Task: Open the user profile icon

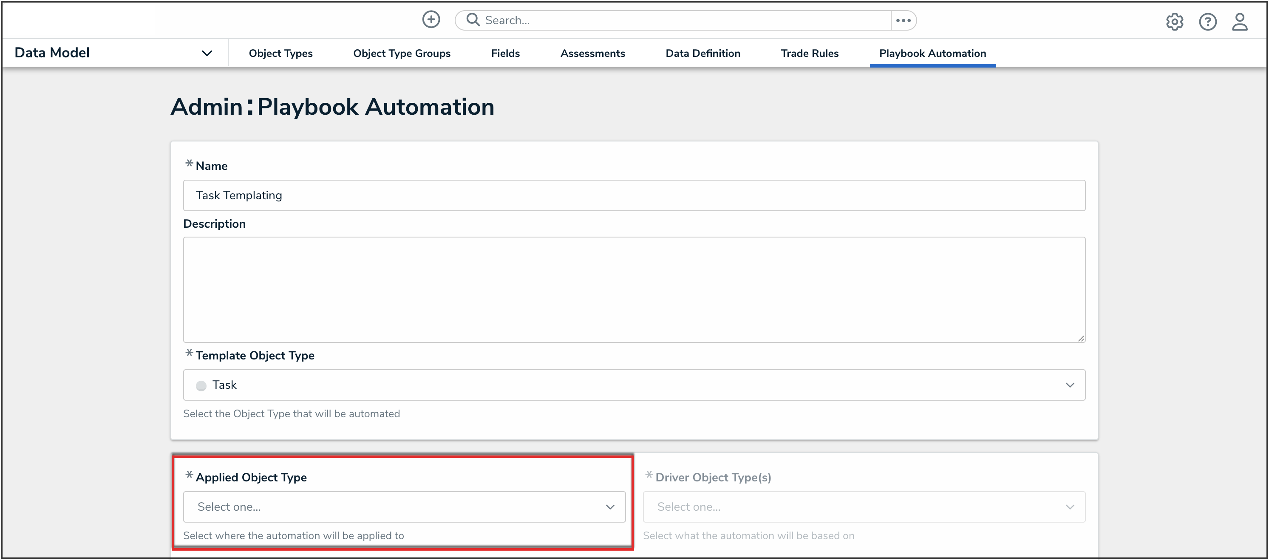Action: tap(1239, 22)
